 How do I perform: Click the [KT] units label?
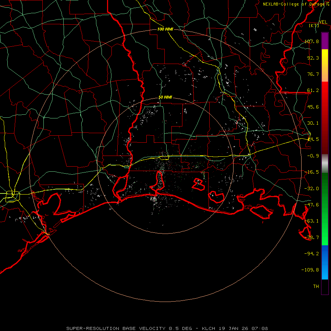coord(314,25)
